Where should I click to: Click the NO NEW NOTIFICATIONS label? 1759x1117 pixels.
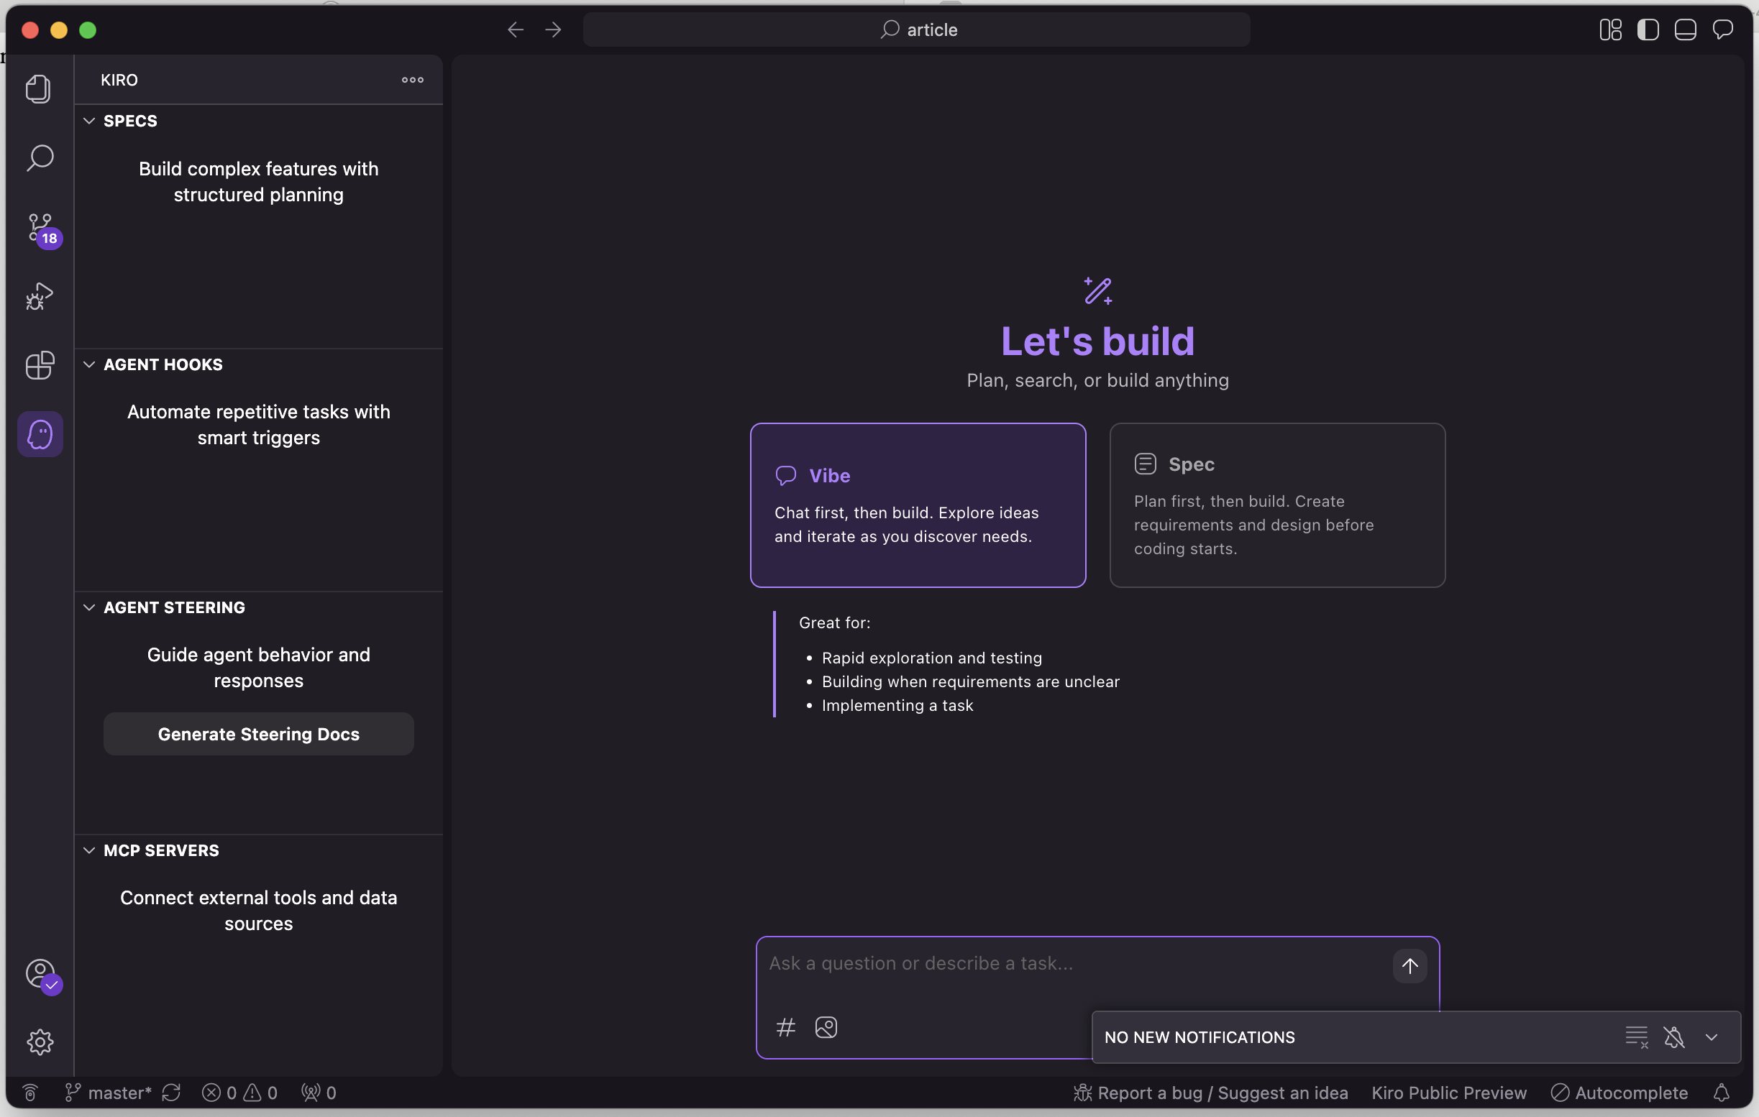click(1200, 1037)
